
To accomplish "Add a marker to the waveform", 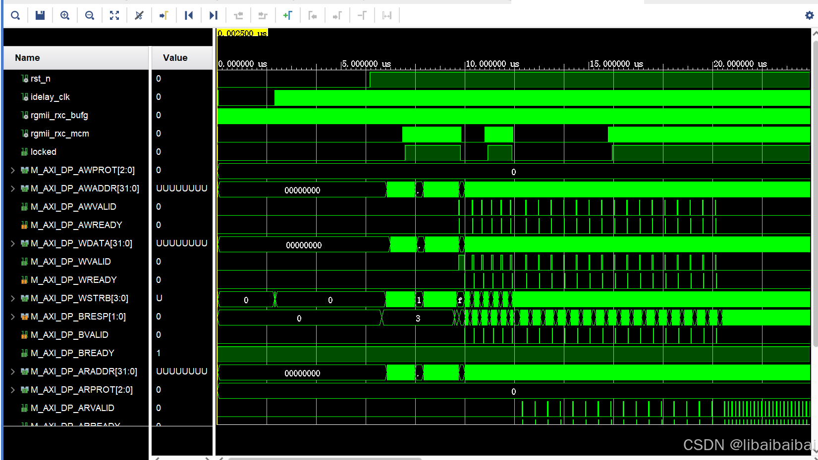I will [x=288, y=15].
